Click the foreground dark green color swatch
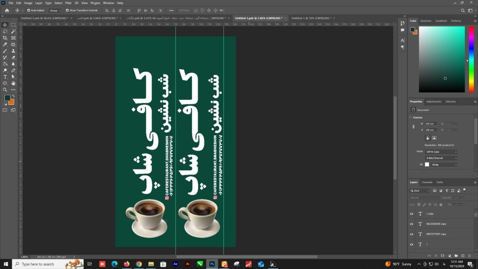This screenshot has height=269, width=478. (x=7, y=98)
